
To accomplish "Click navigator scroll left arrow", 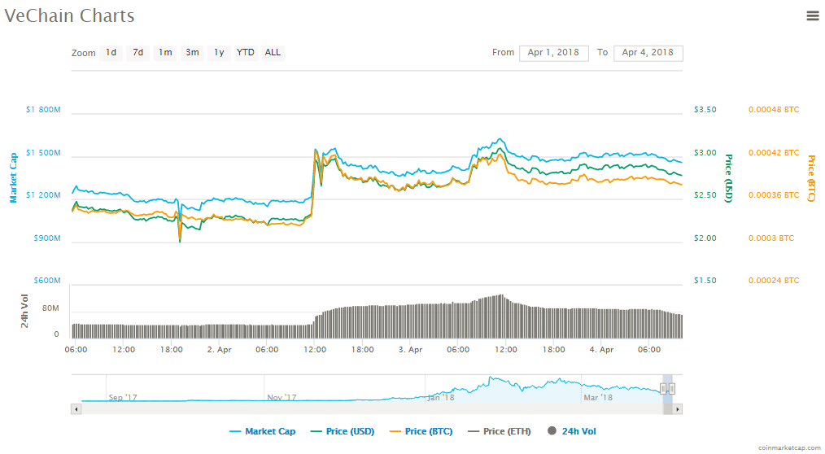I will tap(76, 409).
